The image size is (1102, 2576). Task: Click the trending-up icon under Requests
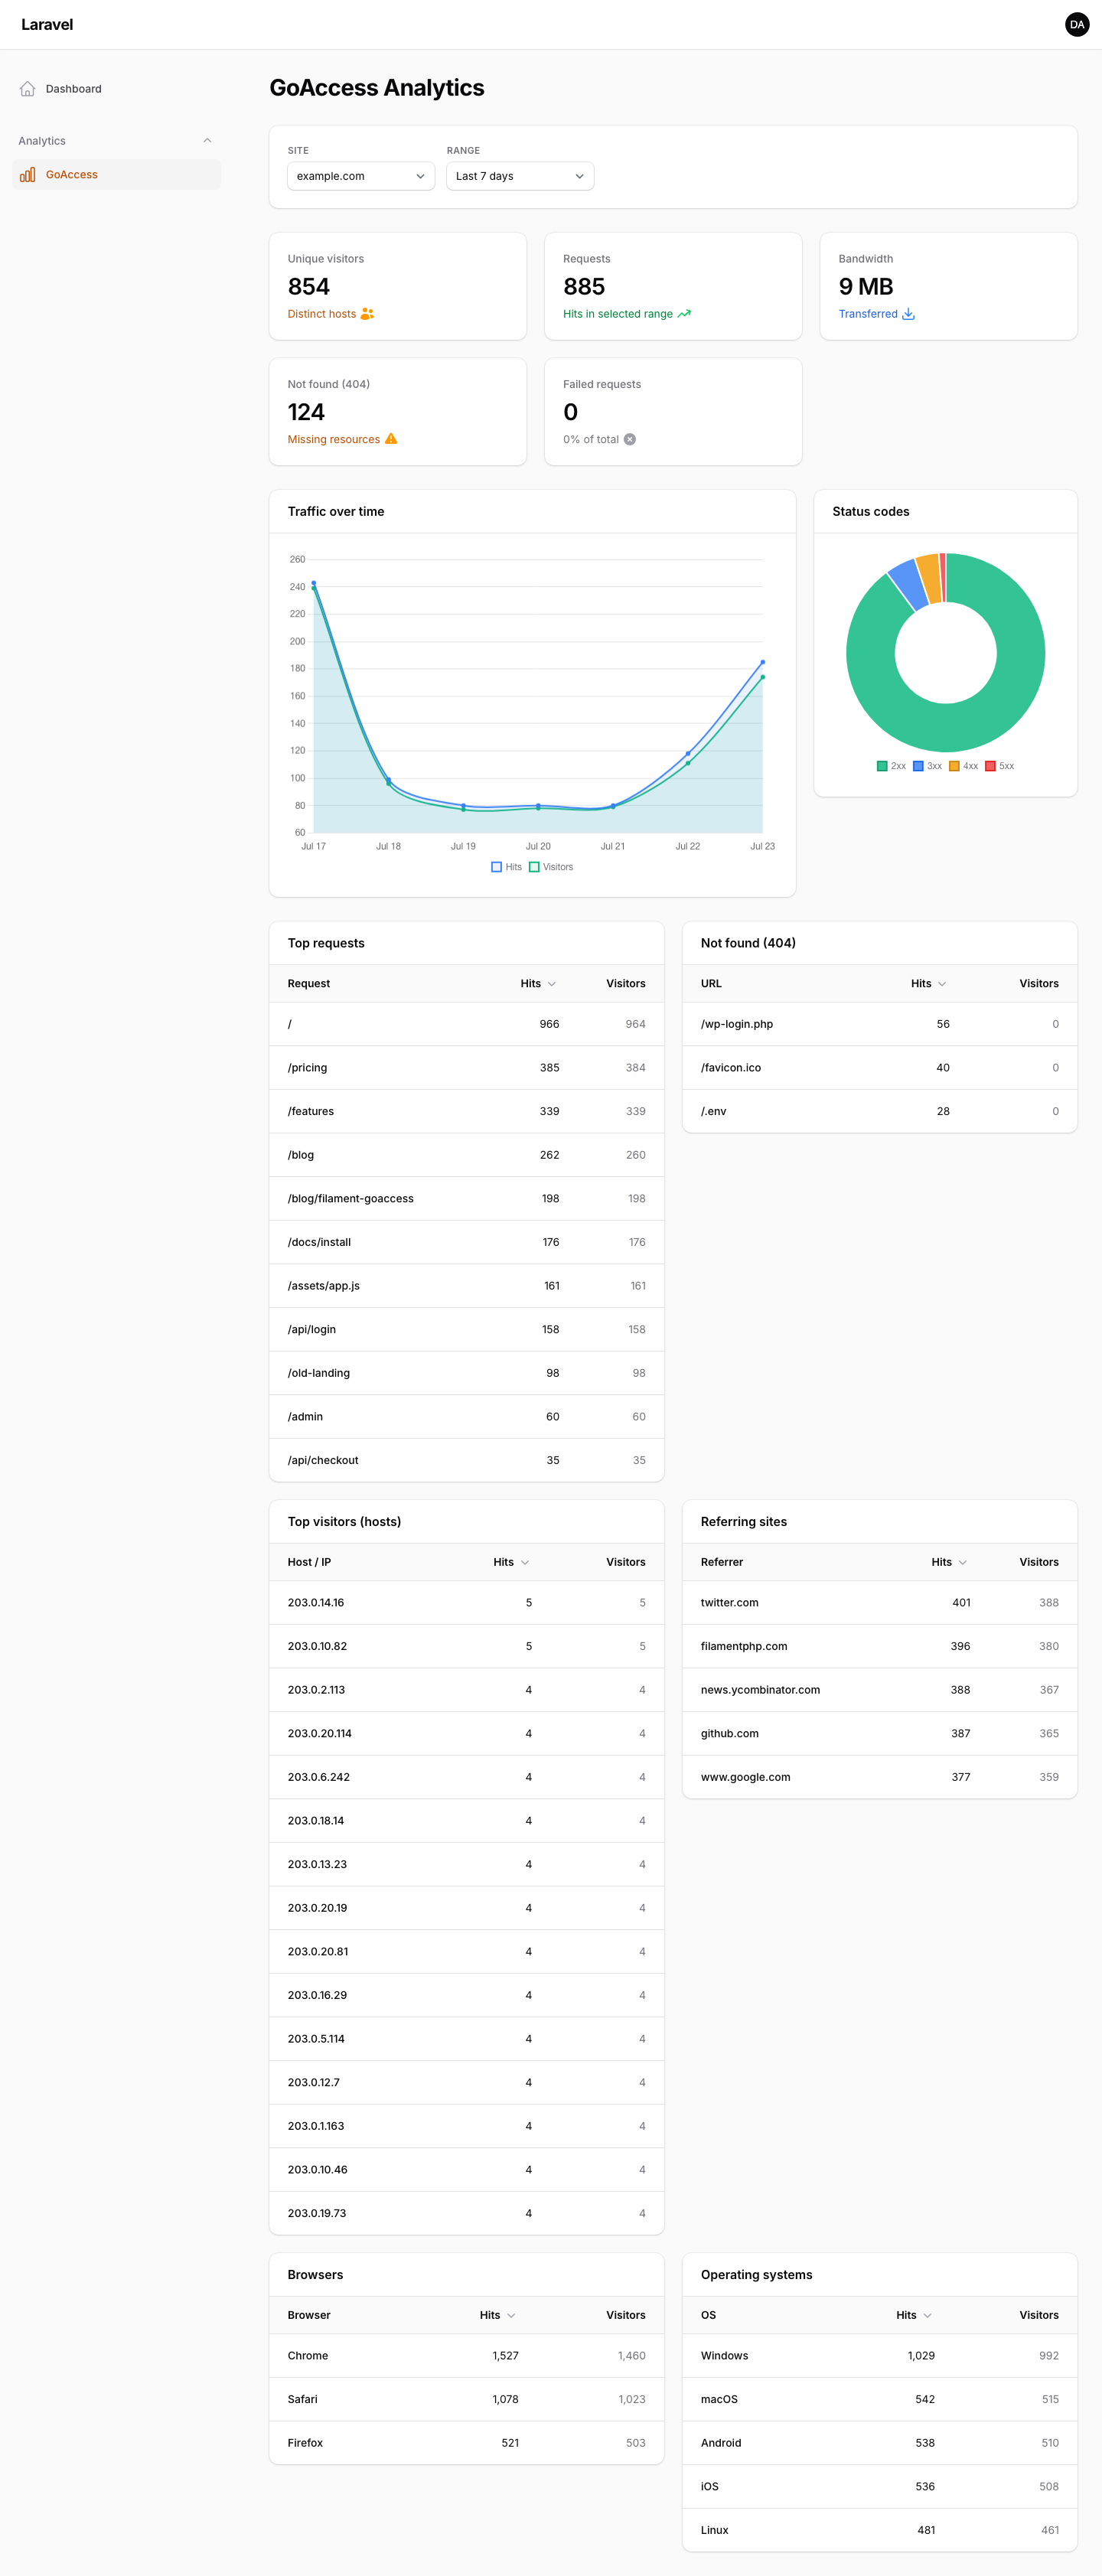point(684,314)
